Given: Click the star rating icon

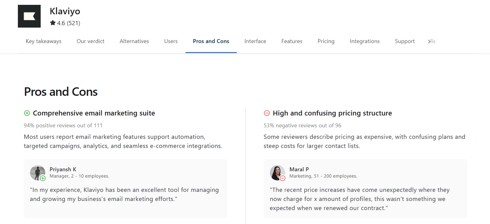Looking at the screenshot, I should coord(52,23).
